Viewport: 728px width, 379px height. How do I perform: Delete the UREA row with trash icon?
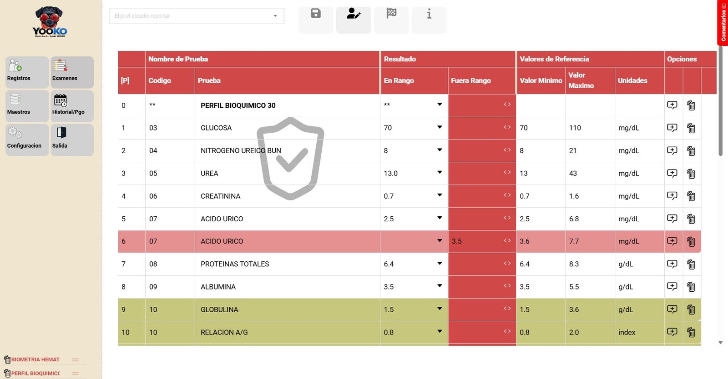(691, 174)
